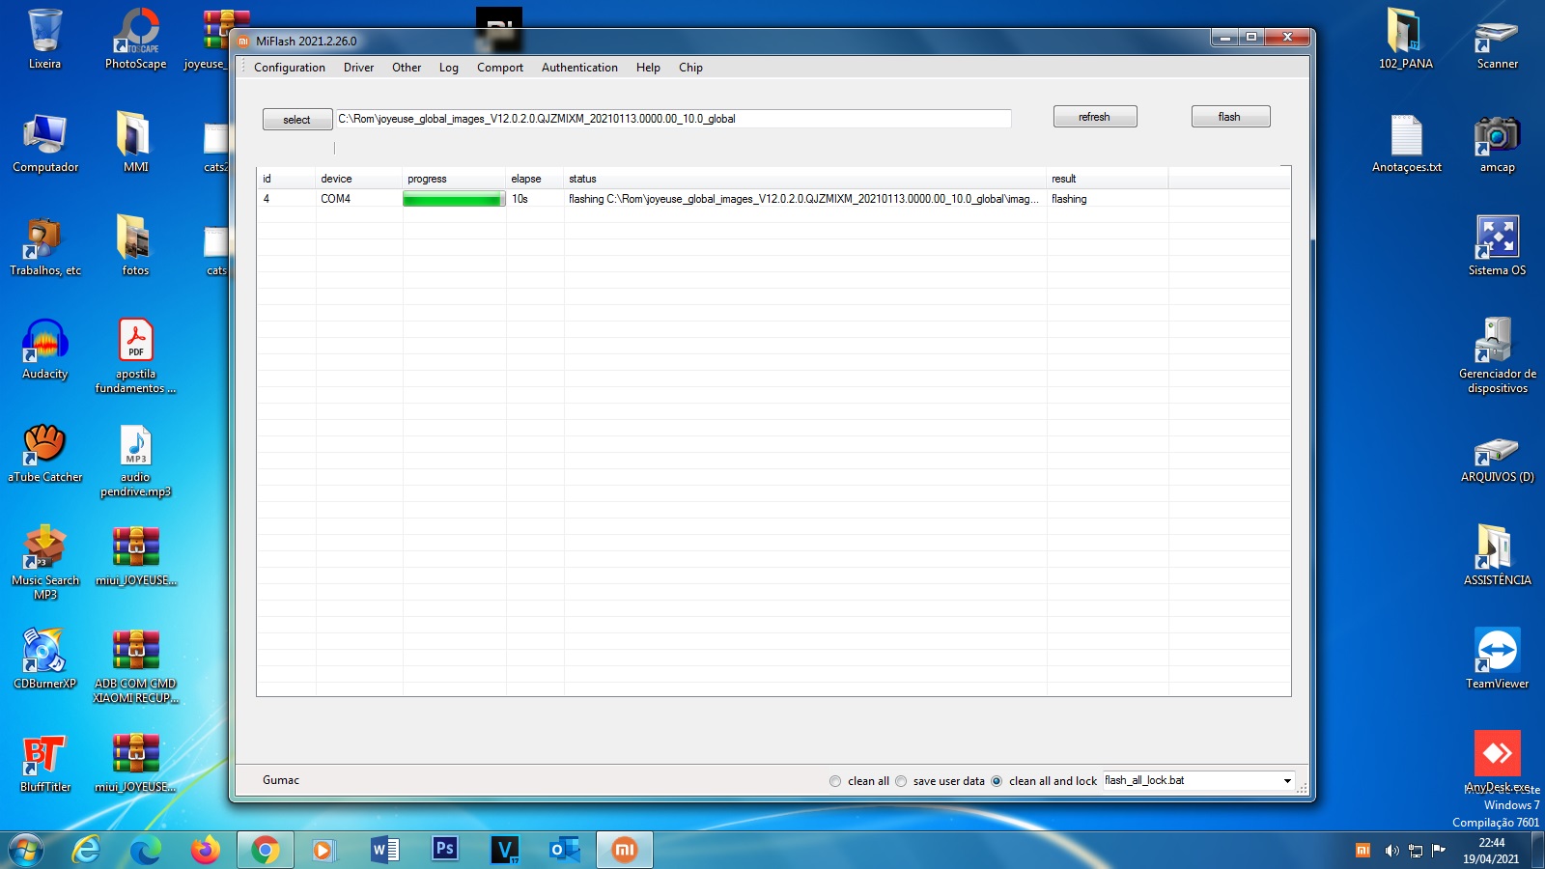Open the MMI folder on desktop
The width and height of the screenshot is (1545, 869).
tap(135, 143)
